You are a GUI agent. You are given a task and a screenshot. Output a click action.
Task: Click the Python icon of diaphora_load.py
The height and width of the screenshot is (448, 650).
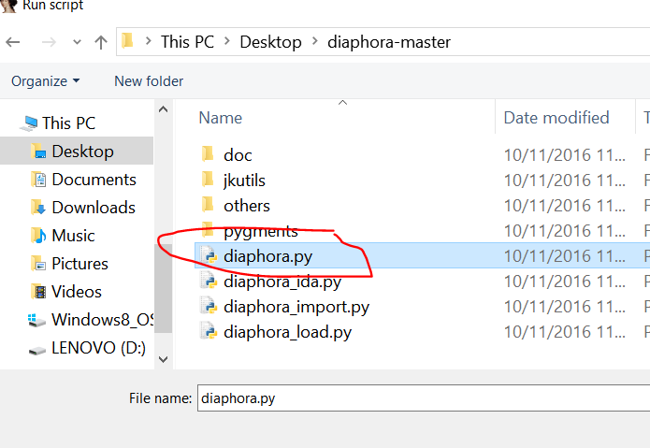(x=208, y=332)
